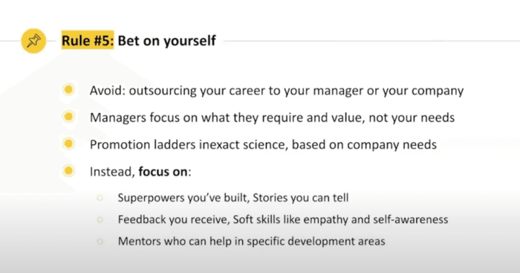Click the "Promotion ladders inexact science" line

(195, 144)
